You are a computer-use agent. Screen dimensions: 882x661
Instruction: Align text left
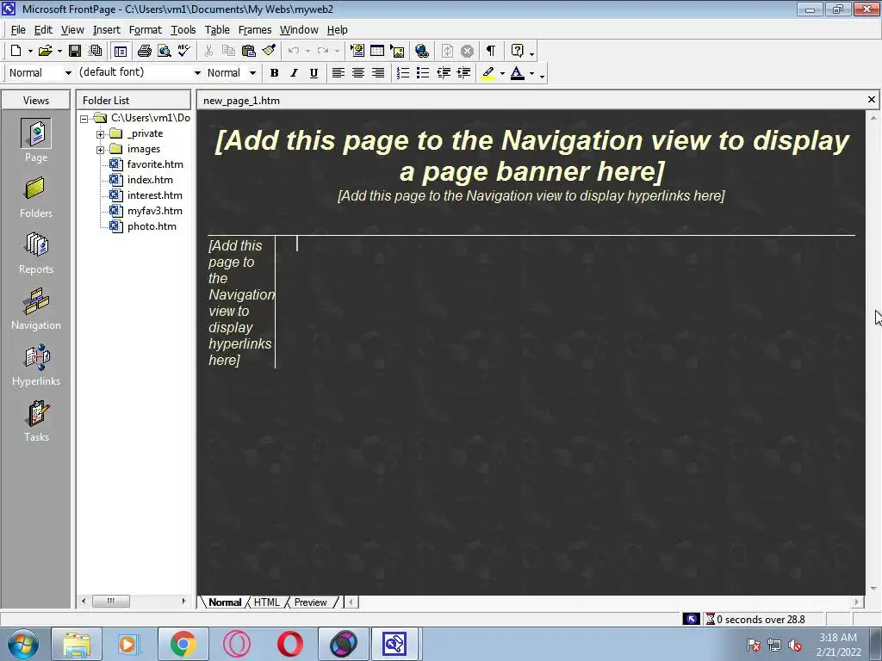click(338, 73)
